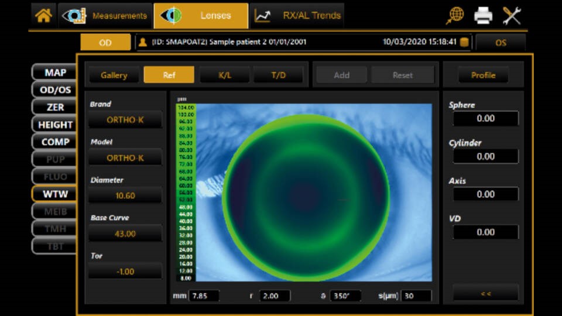The height and width of the screenshot is (316, 562).
Task: Click the patient profile icon
Action: [142, 42]
